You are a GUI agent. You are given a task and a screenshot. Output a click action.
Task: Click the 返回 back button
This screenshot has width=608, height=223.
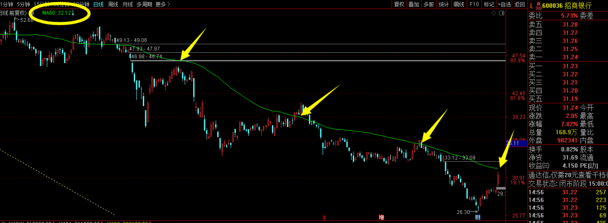(x=519, y=4)
